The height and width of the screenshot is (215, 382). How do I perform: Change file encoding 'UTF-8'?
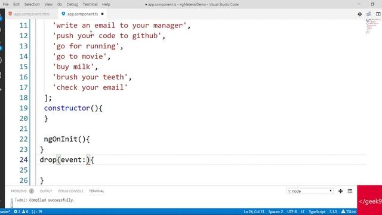pos(292,211)
